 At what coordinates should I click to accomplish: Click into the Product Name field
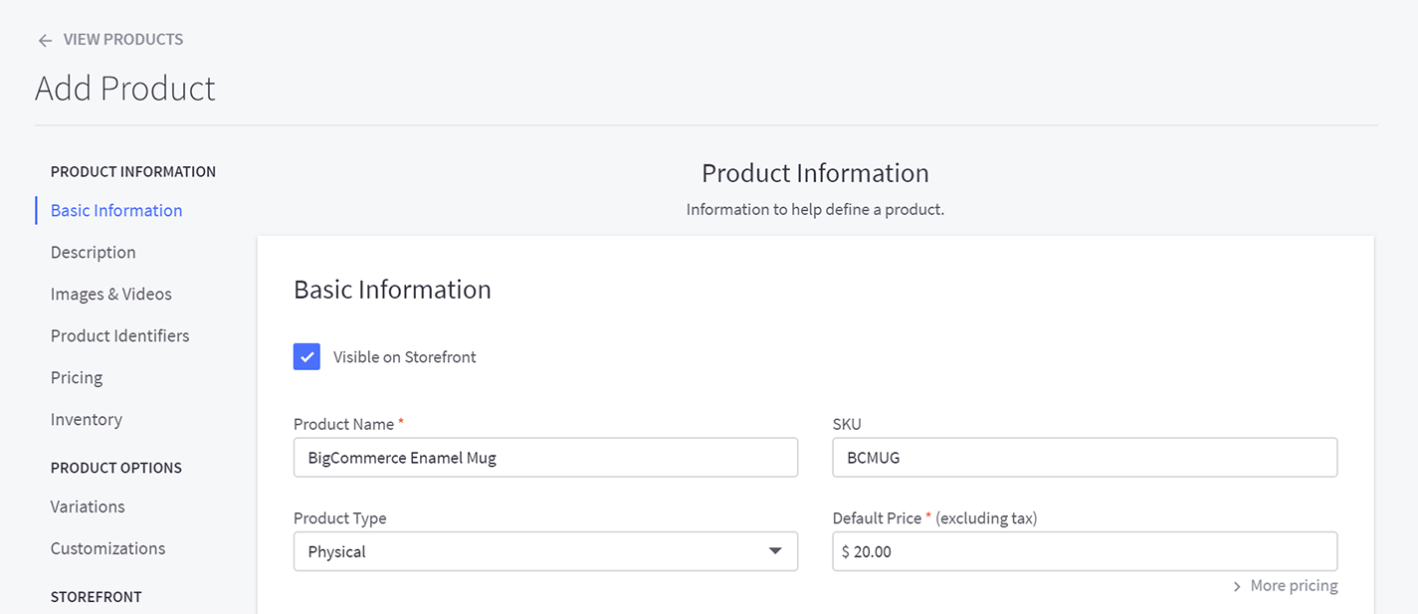pos(545,457)
